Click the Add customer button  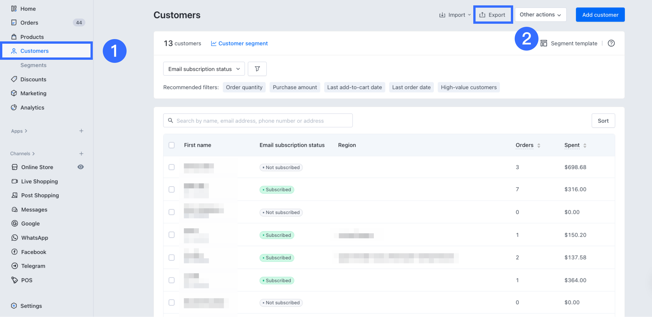(x=600, y=15)
